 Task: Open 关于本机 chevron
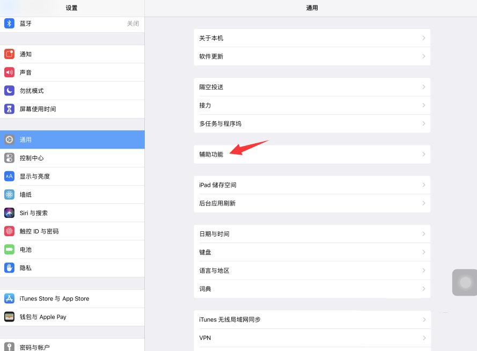tap(423, 38)
